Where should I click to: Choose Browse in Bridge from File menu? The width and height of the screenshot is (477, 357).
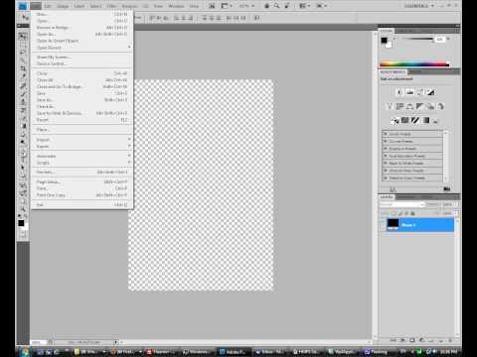click(x=82, y=28)
